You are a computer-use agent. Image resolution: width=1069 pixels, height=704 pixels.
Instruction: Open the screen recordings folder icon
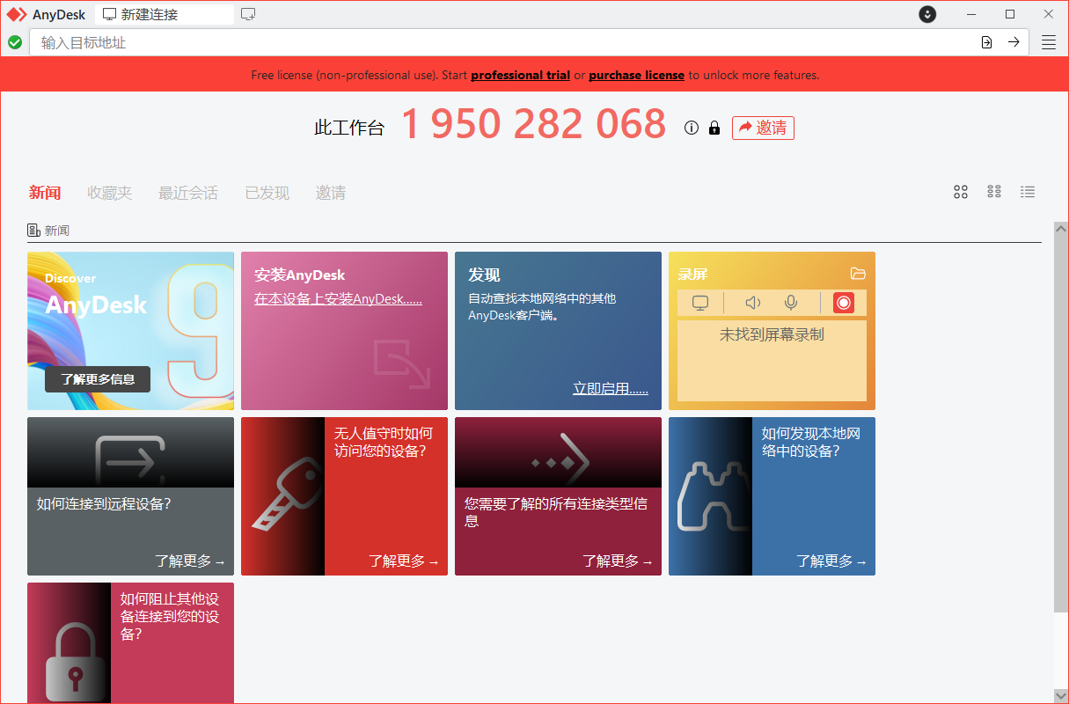point(858,274)
